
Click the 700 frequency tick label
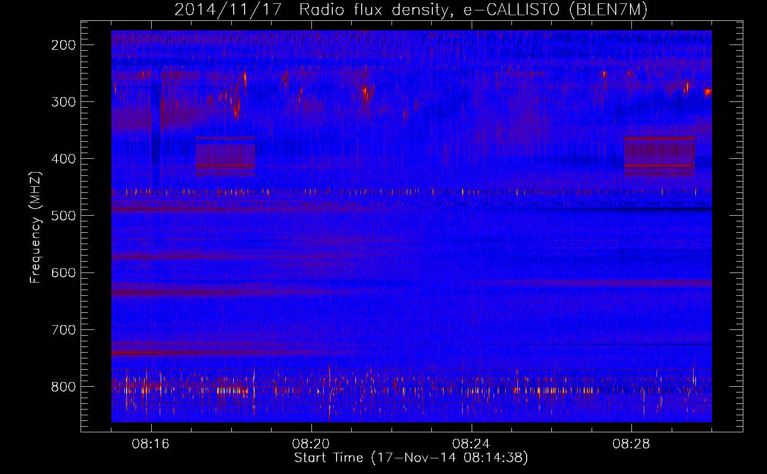click(63, 330)
